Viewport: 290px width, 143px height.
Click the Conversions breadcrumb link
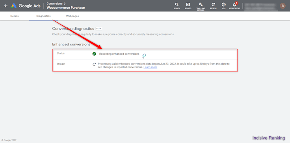coord(54,4)
